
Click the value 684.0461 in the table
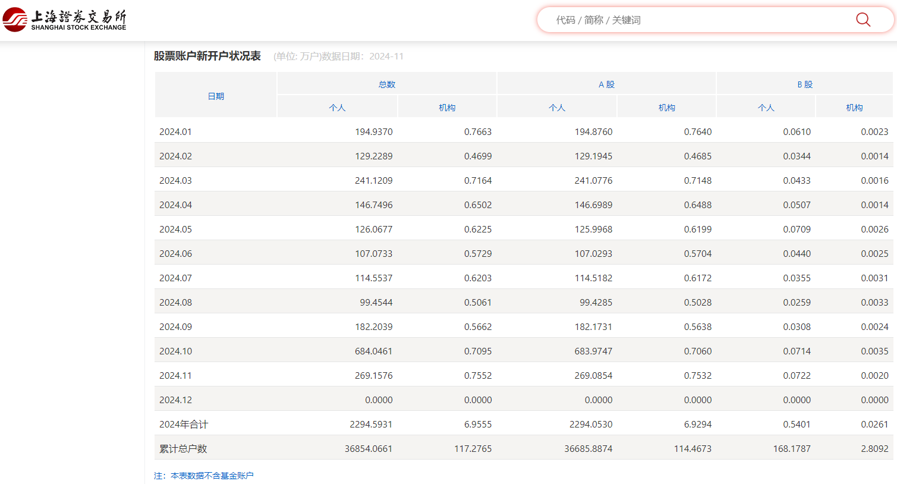click(373, 351)
